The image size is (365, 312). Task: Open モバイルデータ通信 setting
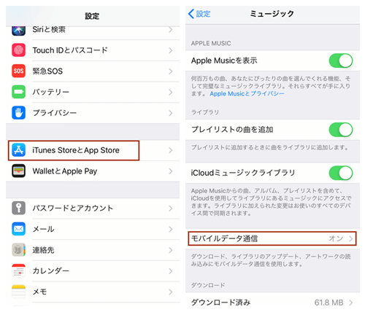point(272,238)
